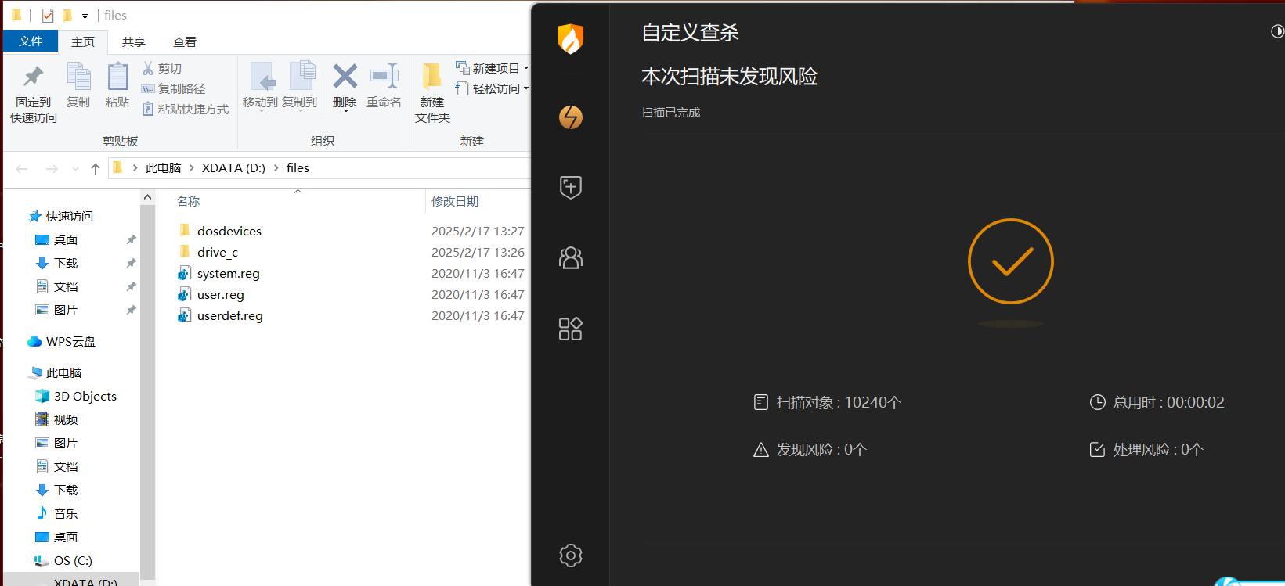Click navigation pane scrollbar up arrow
1285x586 pixels.
148,198
